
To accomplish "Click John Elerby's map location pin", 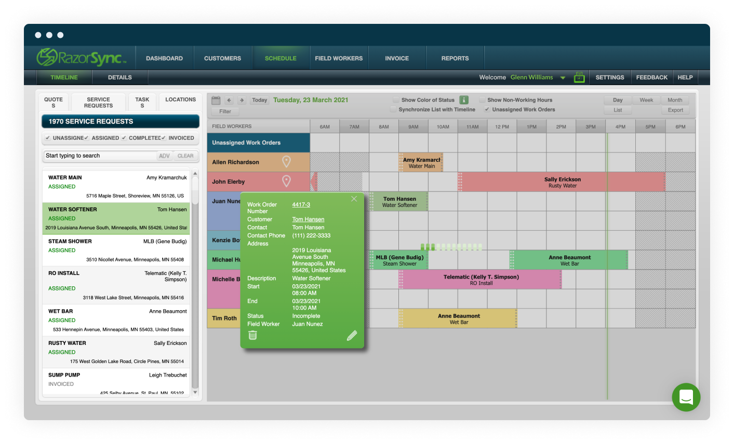I will 286,181.
